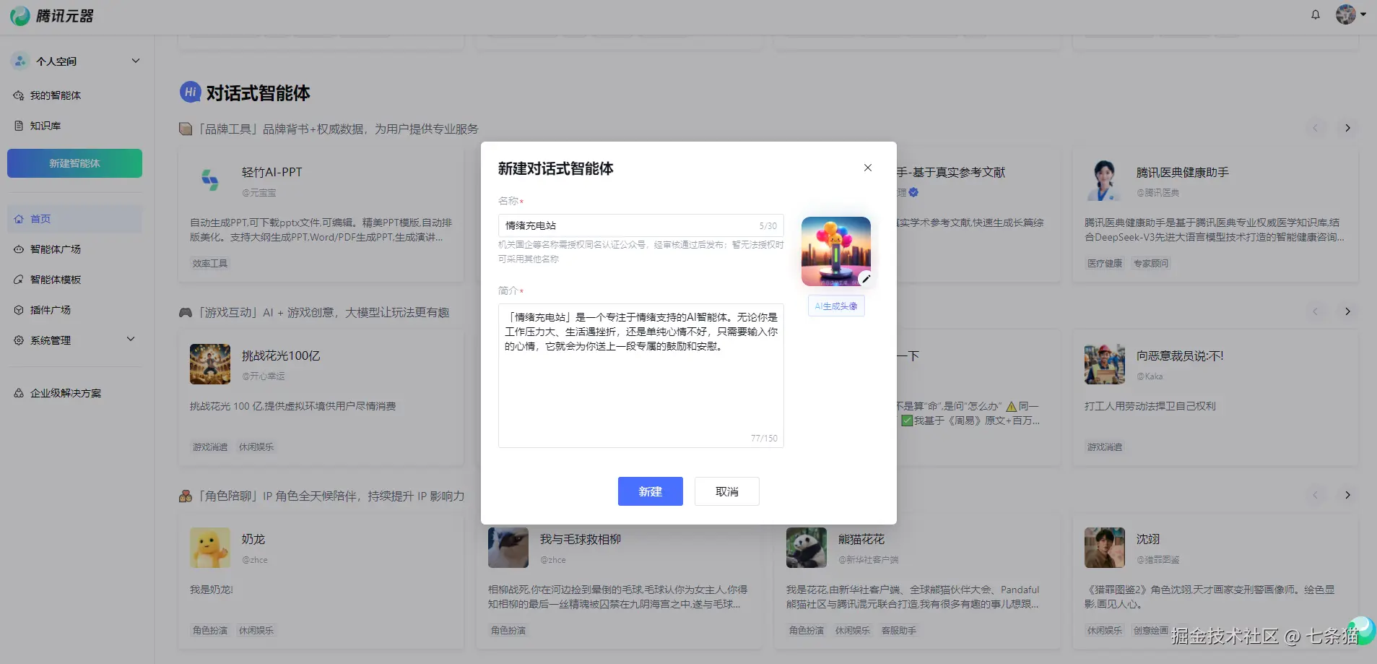Open 知识库 via its document icon
Viewport: 1377px width, 664px height.
[x=19, y=125]
